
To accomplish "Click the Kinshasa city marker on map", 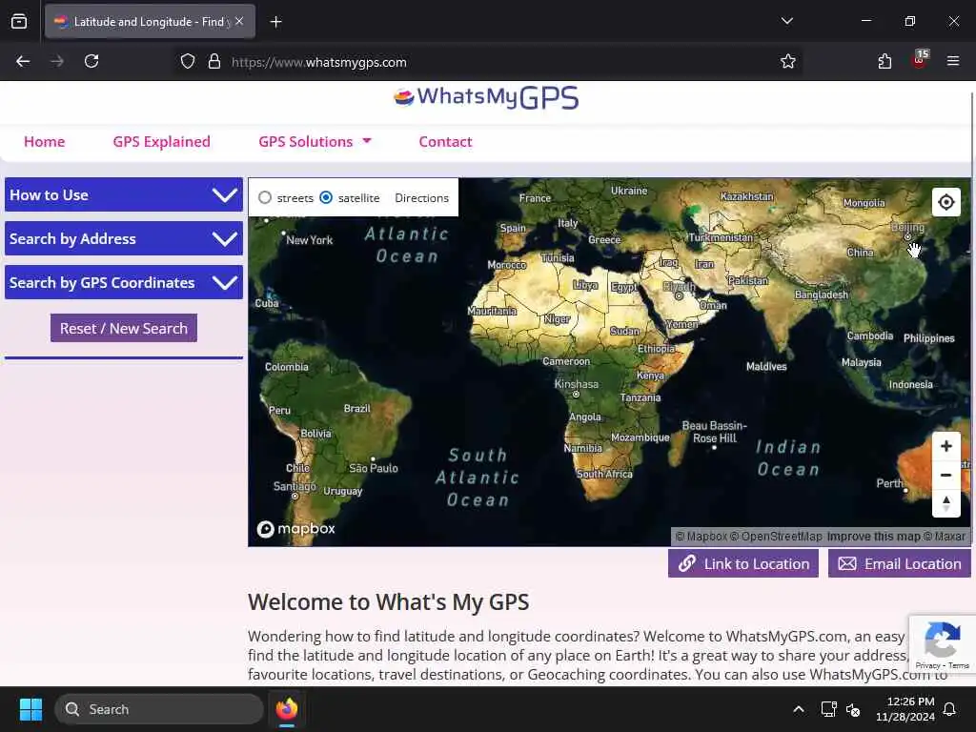I will 576,394.
